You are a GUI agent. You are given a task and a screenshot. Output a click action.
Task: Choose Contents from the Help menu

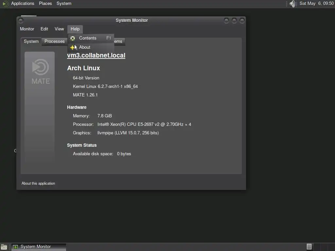point(91,38)
